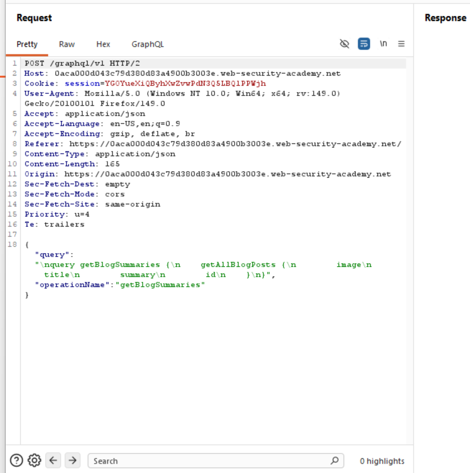Toggle the hide non-printable eye icon

click(344, 44)
